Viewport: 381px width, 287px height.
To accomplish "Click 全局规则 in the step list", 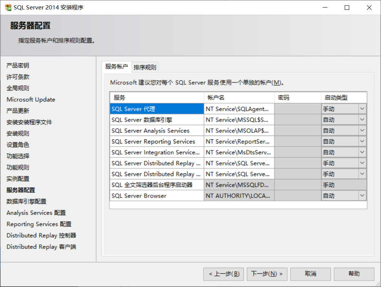I will point(18,88).
